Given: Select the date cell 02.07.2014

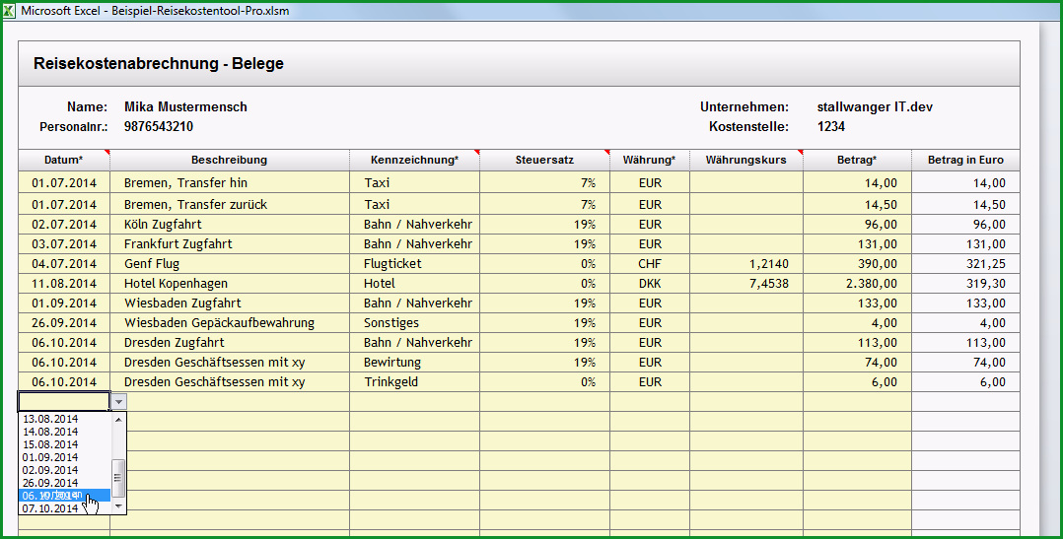Looking at the screenshot, I should [64, 224].
